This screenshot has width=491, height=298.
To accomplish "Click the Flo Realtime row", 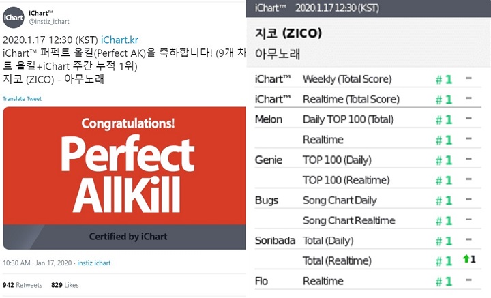I will pyautogui.click(x=368, y=281).
